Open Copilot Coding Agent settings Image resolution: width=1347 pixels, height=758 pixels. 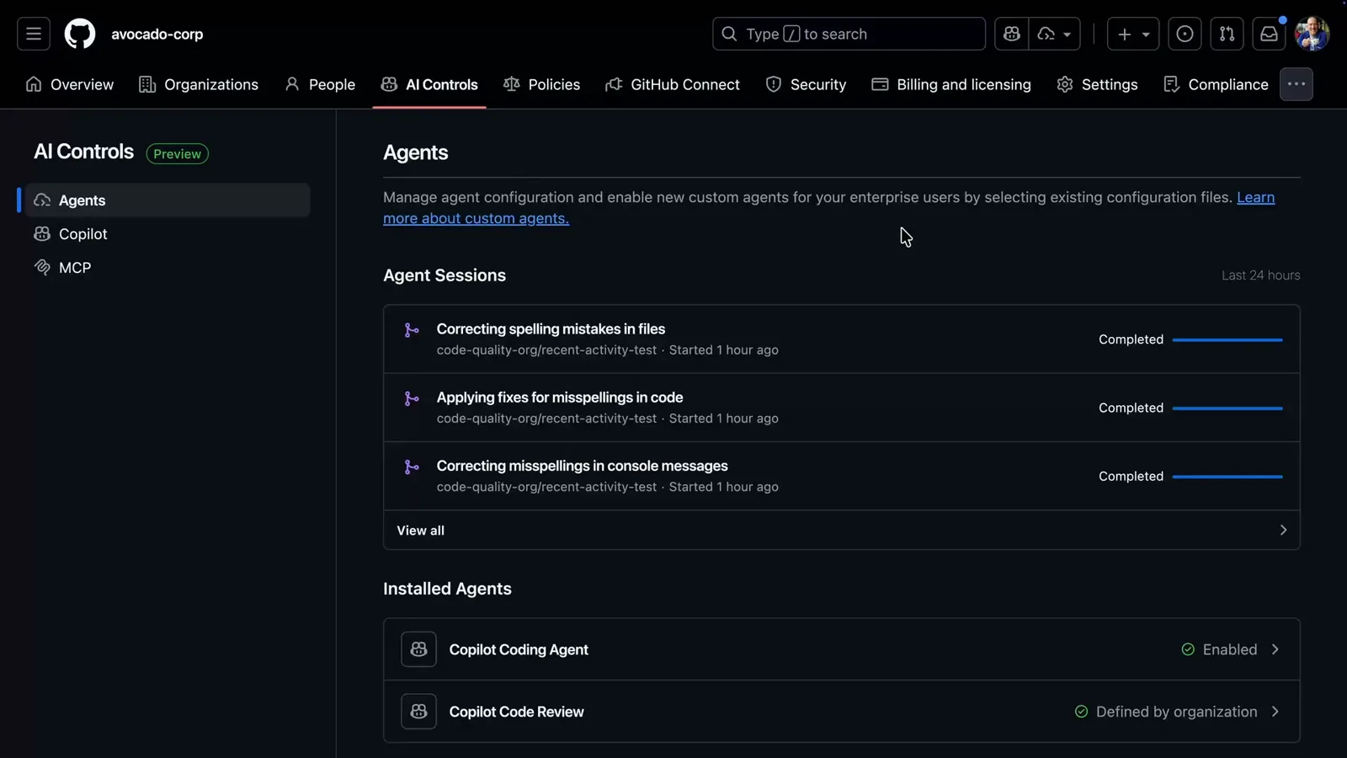(842, 649)
